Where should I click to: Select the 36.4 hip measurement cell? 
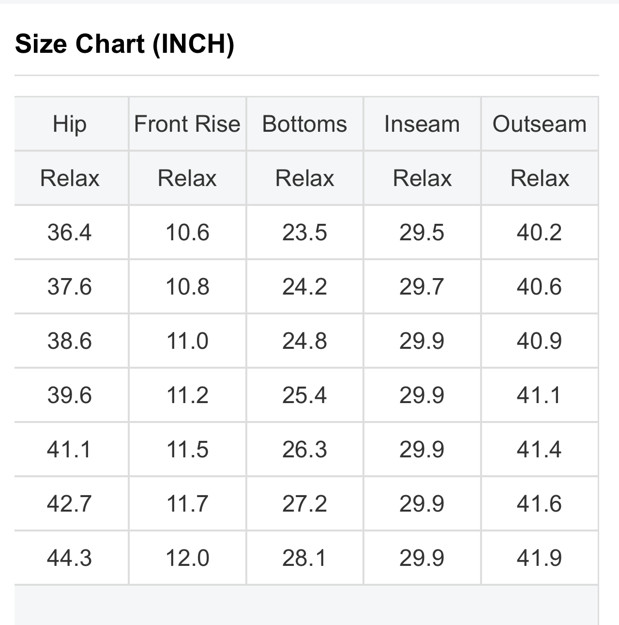(x=70, y=233)
